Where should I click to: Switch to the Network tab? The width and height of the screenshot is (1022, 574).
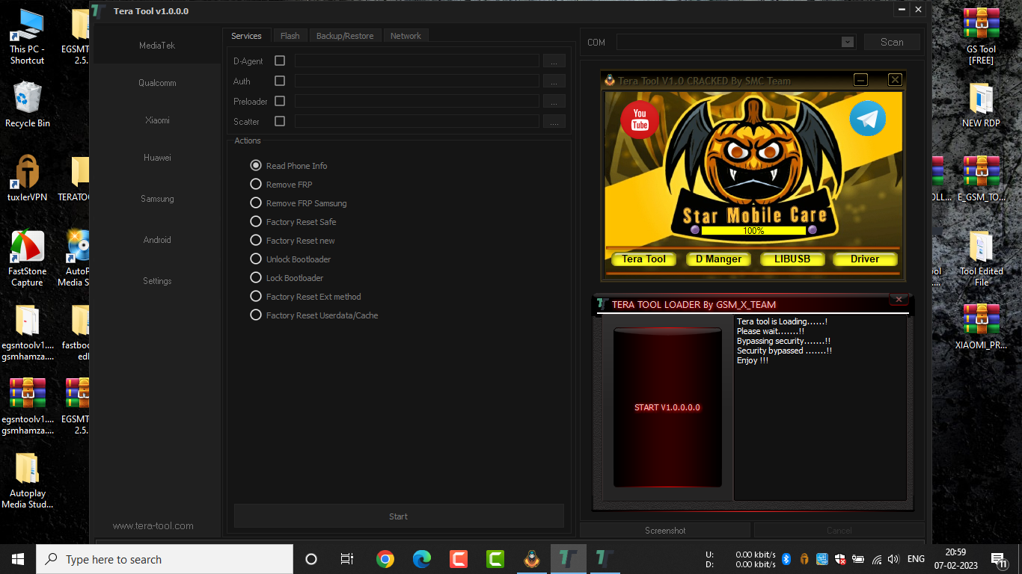tap(406, 36)
